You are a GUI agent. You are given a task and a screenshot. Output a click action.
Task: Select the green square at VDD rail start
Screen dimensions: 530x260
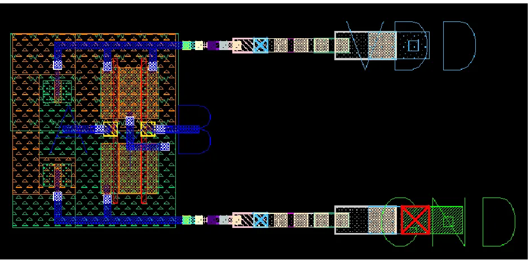tap(187, 45)
